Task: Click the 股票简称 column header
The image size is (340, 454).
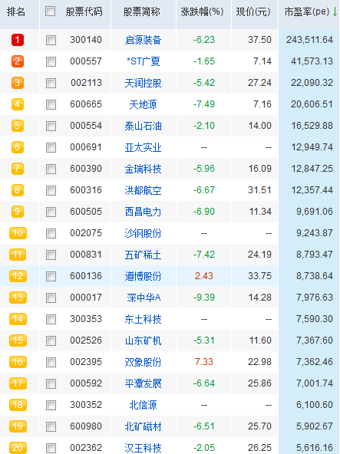Action: [142, 12]
